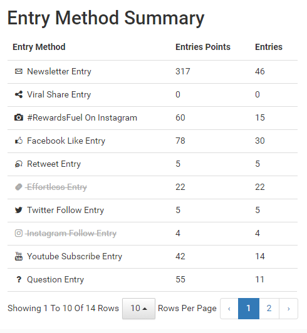Click the camera icon beside #RewardsFuel On Instagram
307x333 pixels.
(19, 117)
